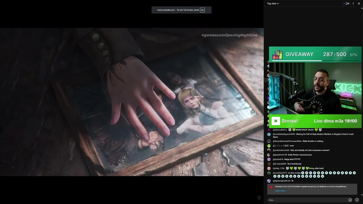Open @lightningbolt8134's avatar

(x=269, y=181)
